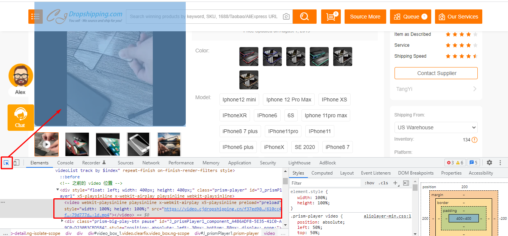The image size is (508, 236).
Task: Select model SE 2020
Action: tap(305, 147)
